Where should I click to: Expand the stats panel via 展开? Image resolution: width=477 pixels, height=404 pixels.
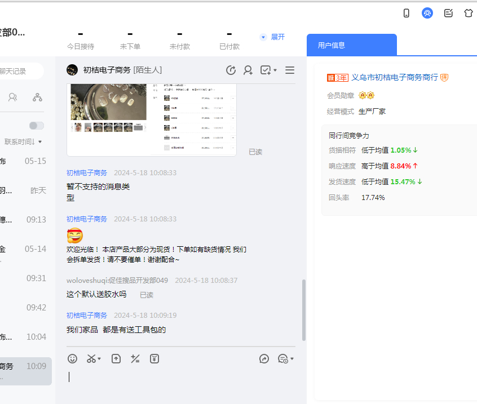tap(273, 37)
